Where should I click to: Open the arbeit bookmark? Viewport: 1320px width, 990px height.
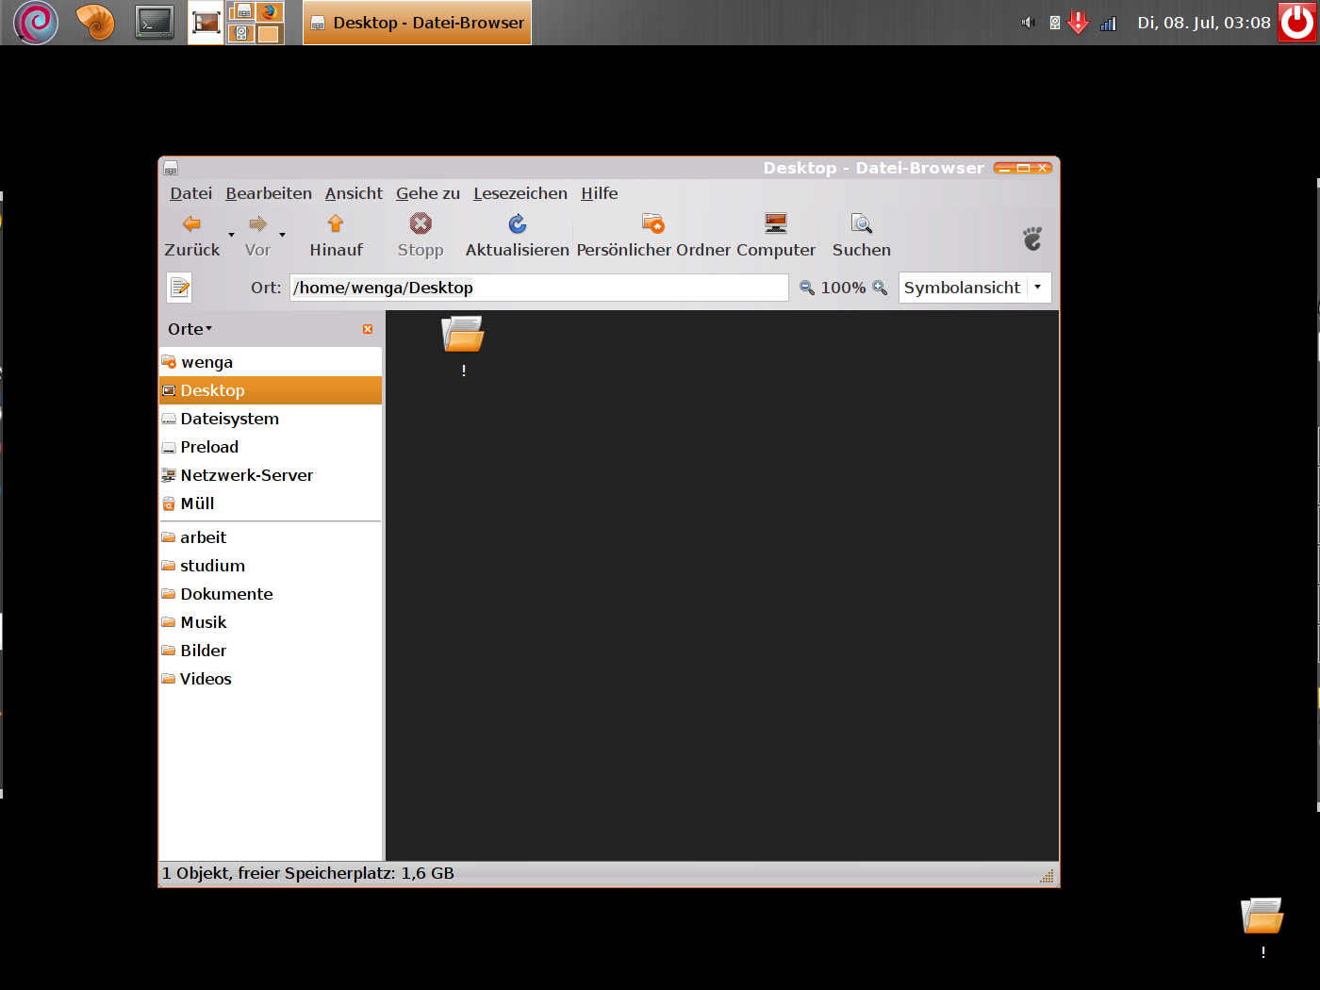[x=271, y=537]
